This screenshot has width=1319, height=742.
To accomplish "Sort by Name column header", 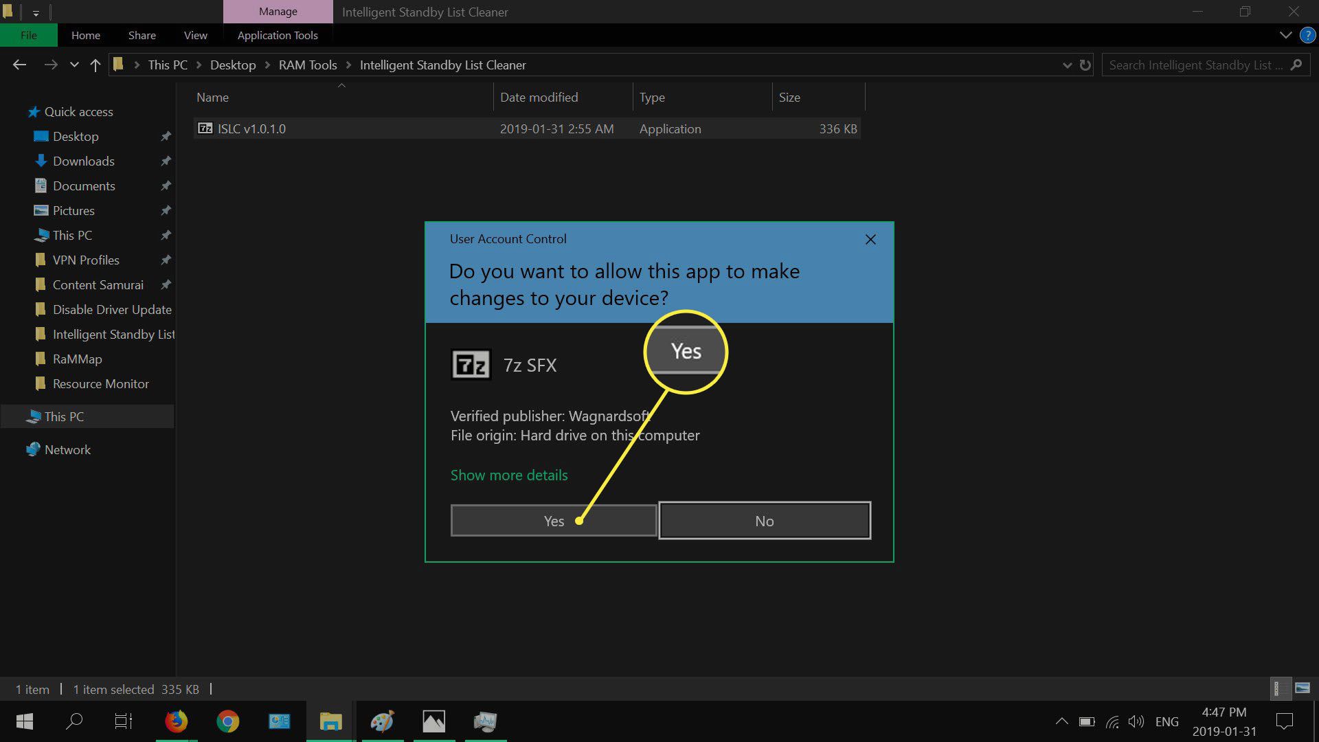I will pos(341,97).
